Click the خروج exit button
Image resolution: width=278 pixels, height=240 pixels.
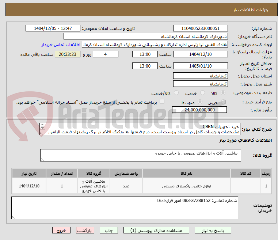click(x=61, y=230)
